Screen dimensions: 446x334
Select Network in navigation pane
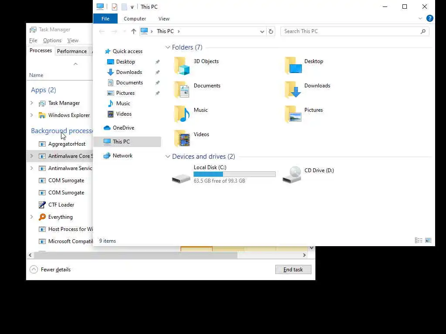[118, 156]
